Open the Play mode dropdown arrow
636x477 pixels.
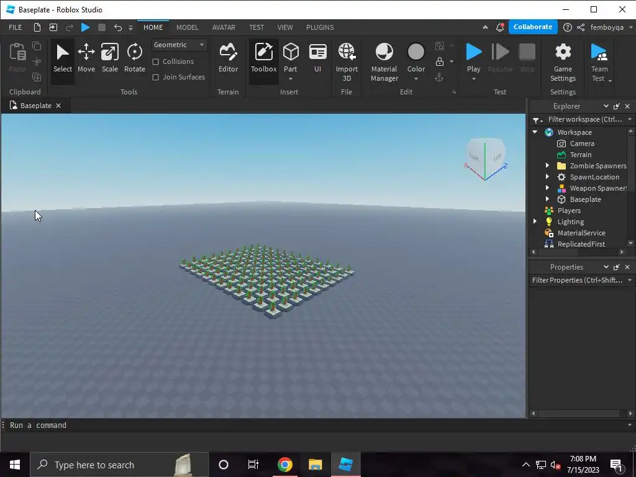tap(473, 79)
